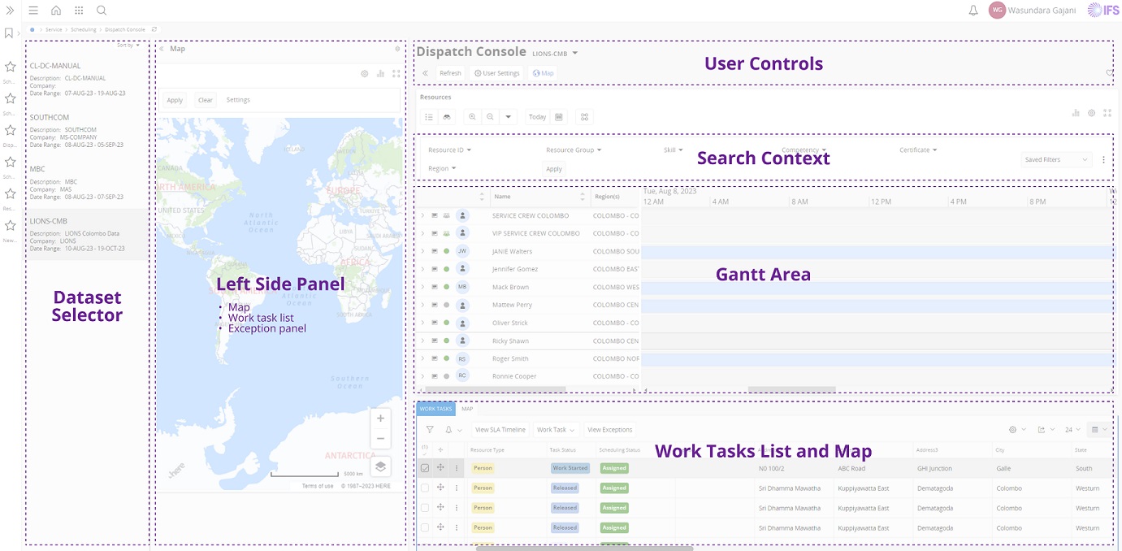Click the binoculars icon in Resources toolbar
Image resolution: width=1122 pixels, height=551 pixels.
click(x=446, y=117)
